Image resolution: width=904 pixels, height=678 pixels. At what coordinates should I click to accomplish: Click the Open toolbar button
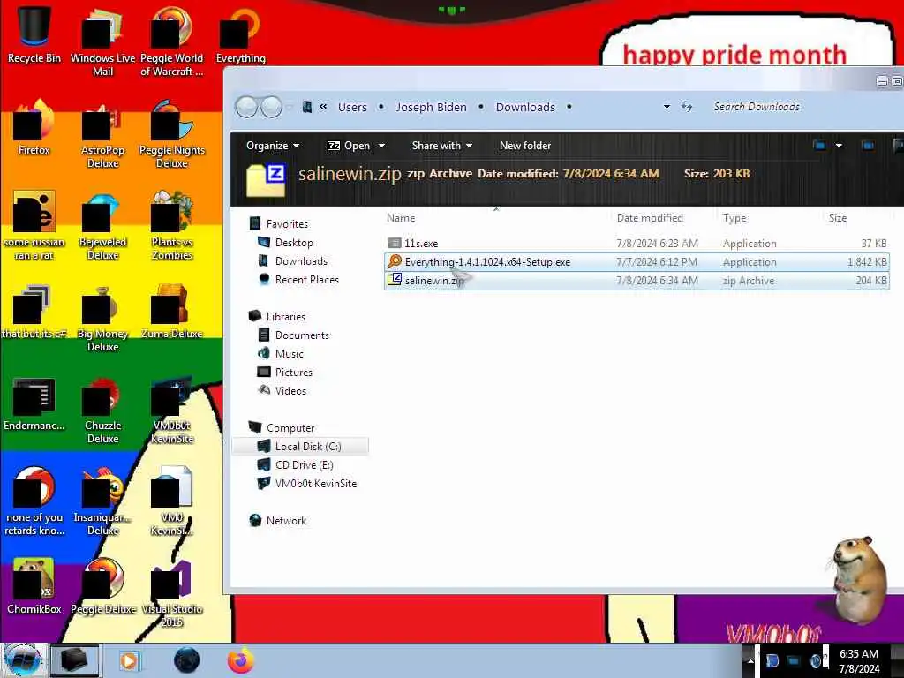pos(349,146)
